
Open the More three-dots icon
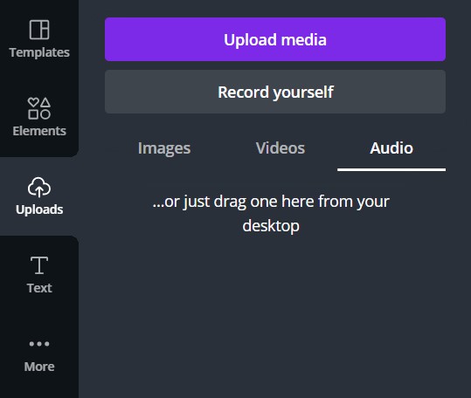coord(39,344)
